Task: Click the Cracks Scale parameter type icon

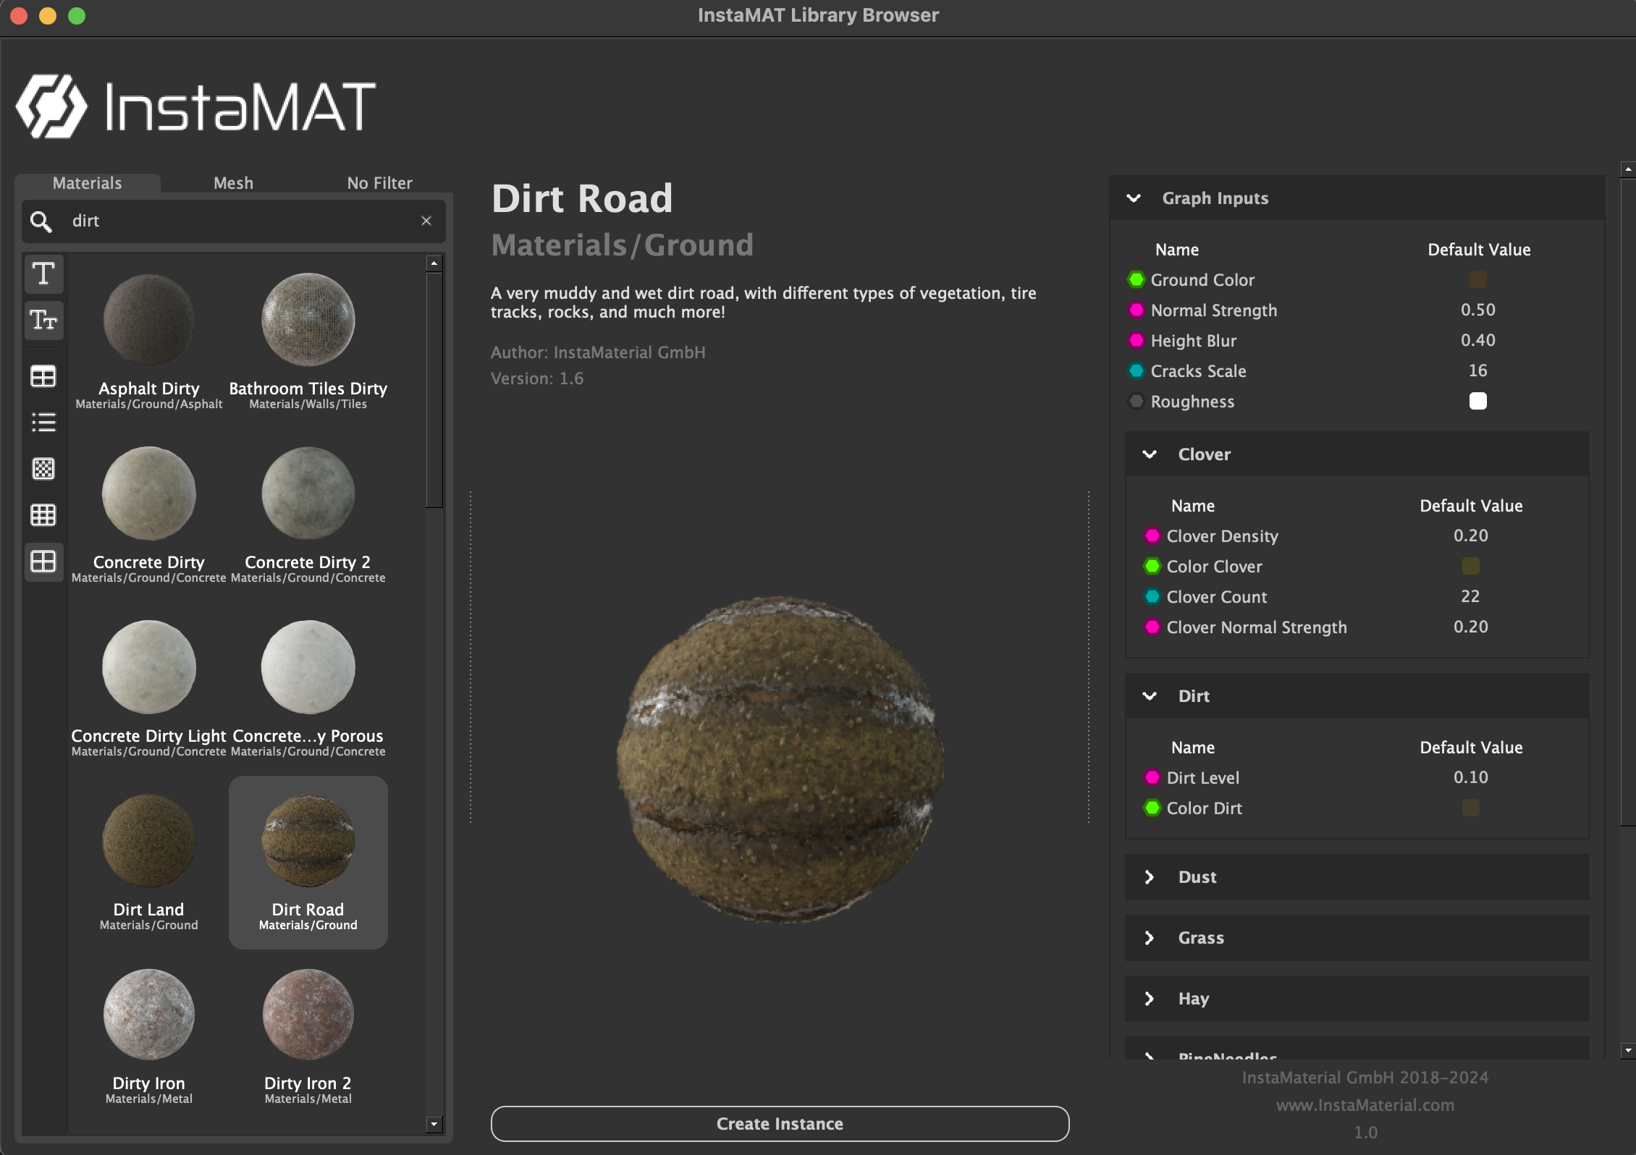Action: tap(1137, 371)
